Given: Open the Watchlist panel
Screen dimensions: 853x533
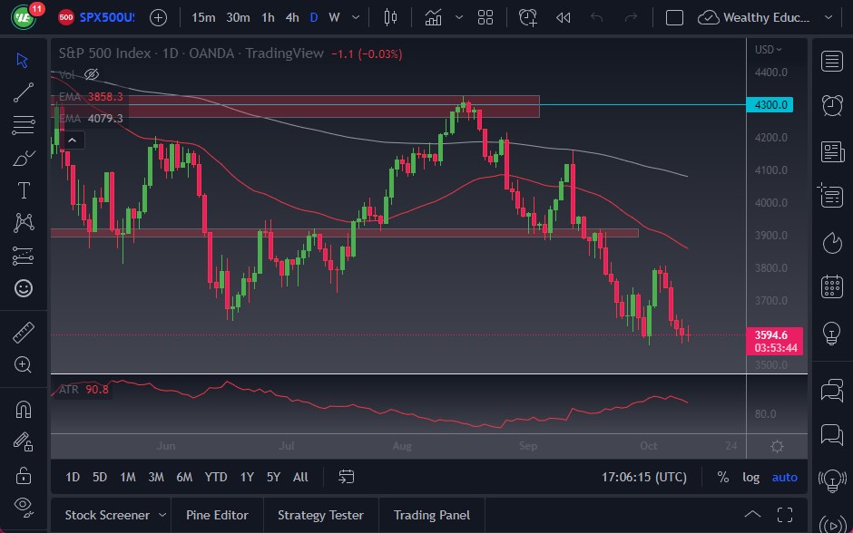Looking at the screenshot, I should pyautogui.click(x=831, y=62).
